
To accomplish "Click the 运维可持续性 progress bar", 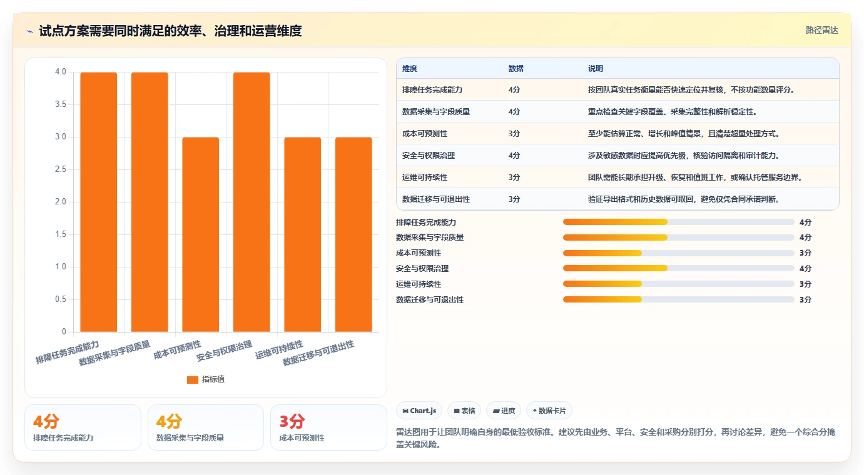I will [679, 284].
